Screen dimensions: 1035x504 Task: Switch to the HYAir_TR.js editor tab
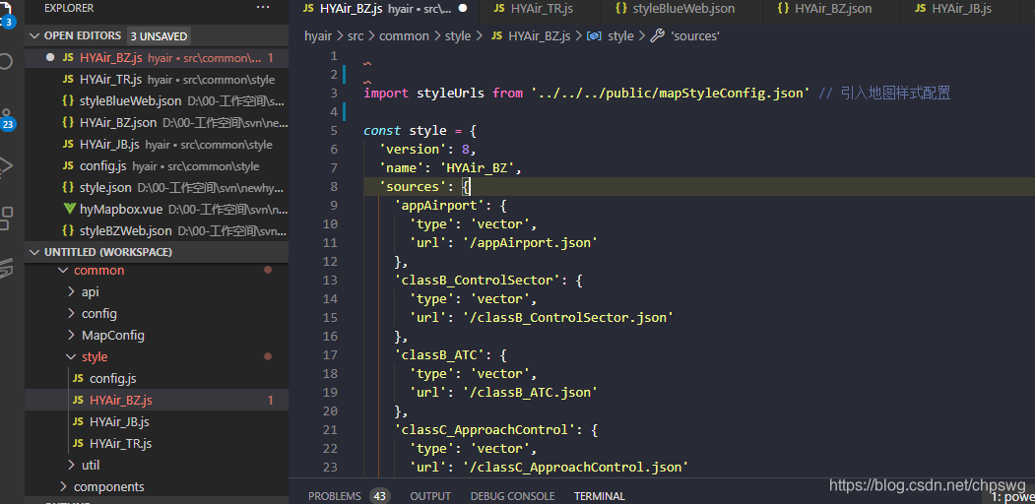click(x=541, y=9)
